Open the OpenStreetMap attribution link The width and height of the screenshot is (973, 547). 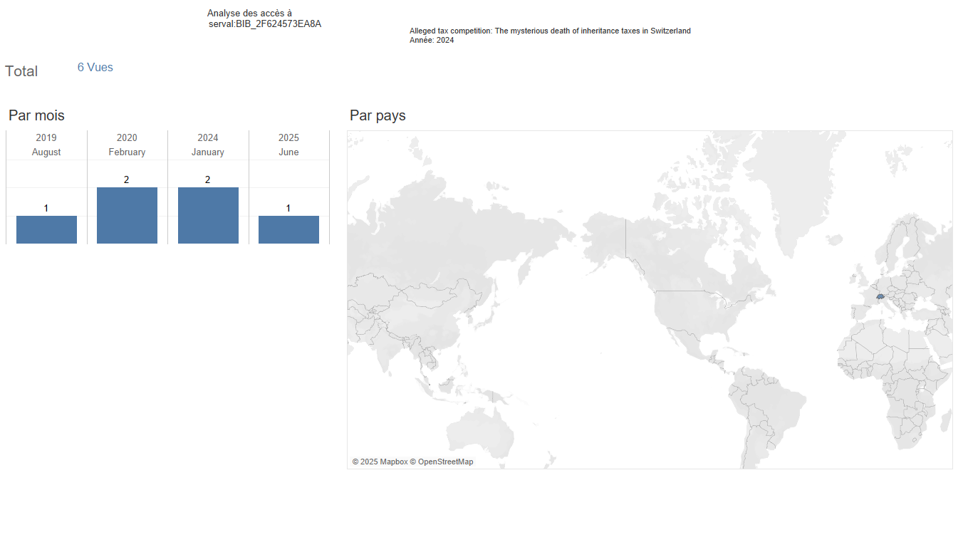pyautogui.click(x=442, y=462)
